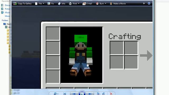Click Make a Movie
This screenshot has width=169, height=95.
118,3
